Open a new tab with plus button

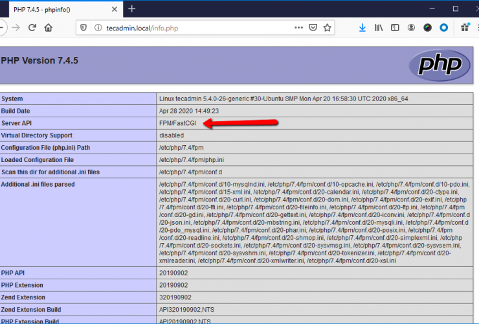pyautogui.click(x=132, y=8)
